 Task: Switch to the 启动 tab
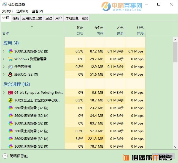tap(49, 18)
